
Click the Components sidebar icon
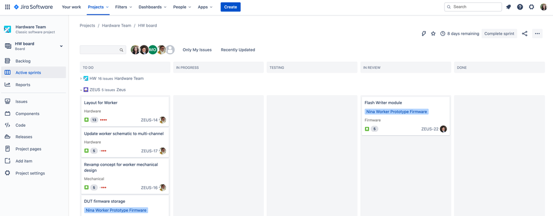click(7, 114)
